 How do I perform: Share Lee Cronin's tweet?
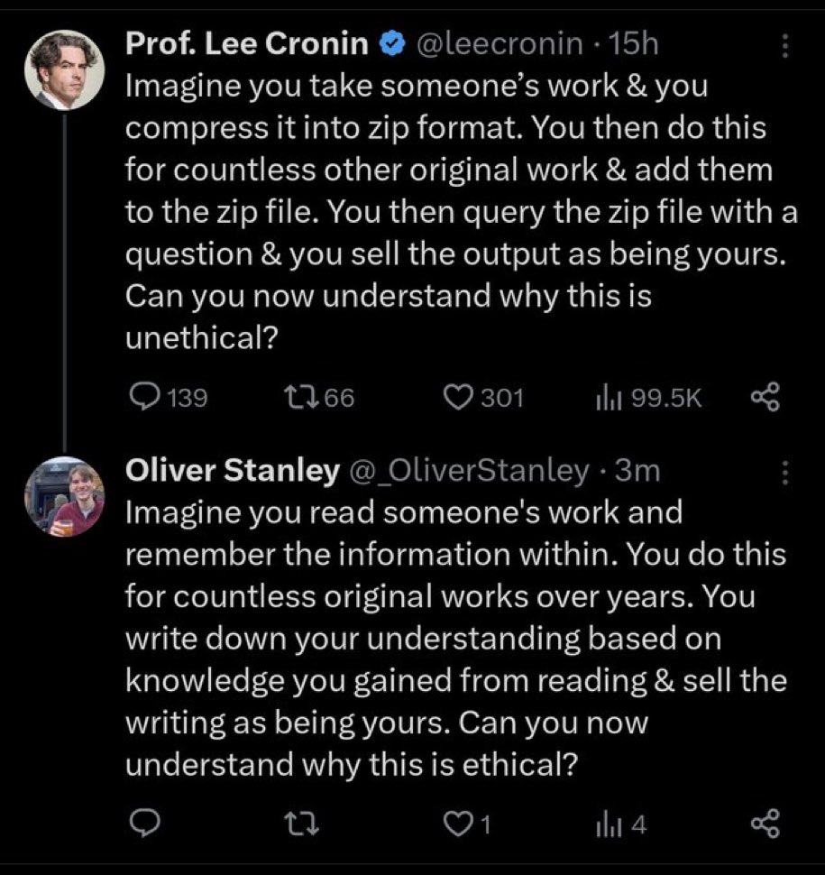764,397
